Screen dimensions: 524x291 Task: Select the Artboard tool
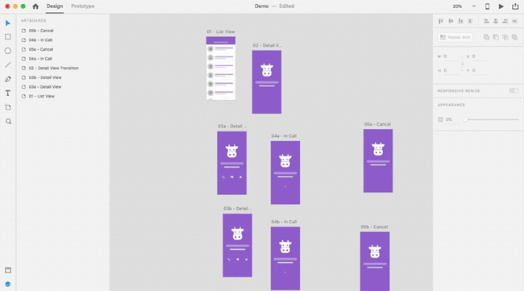pyautogui.click(x=8, y=107)
